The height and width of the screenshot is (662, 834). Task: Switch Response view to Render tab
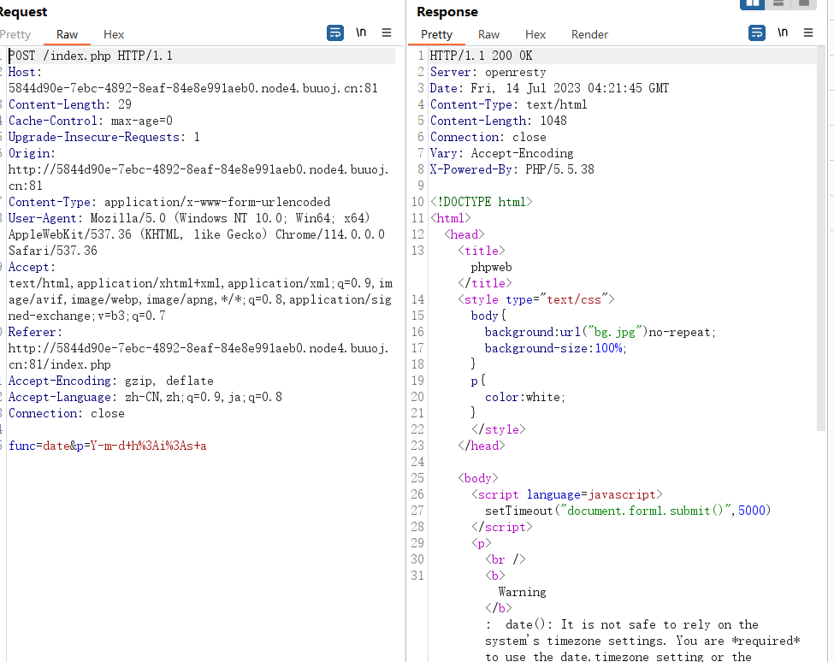tap(589, 34)
